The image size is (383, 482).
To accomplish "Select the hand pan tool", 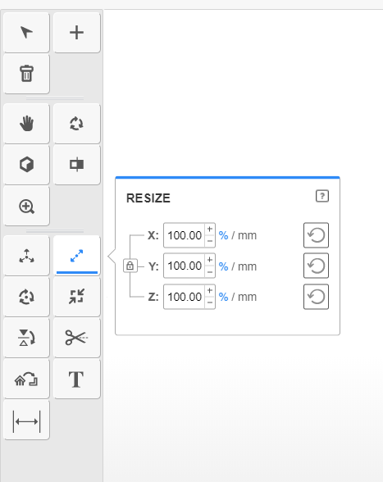I will [x=26, y=124].
